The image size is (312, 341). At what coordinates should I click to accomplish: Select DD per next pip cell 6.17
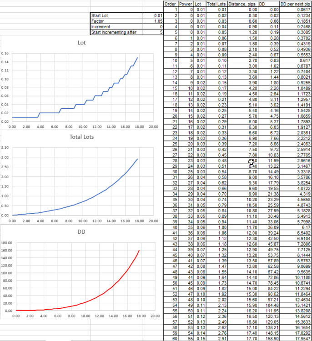tap(296, 227)
